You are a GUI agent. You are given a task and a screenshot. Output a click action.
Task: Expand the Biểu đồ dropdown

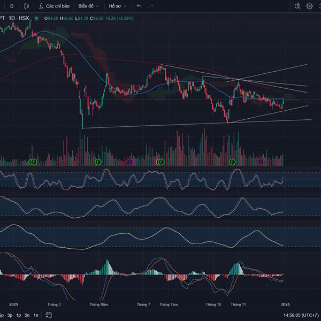[88, 6]
